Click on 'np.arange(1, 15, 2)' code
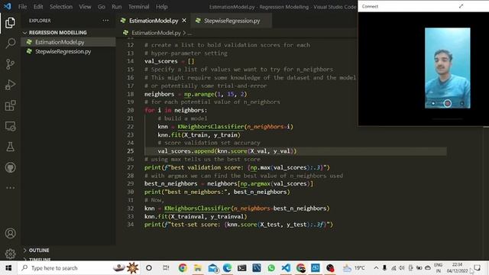 coord(215,94)
